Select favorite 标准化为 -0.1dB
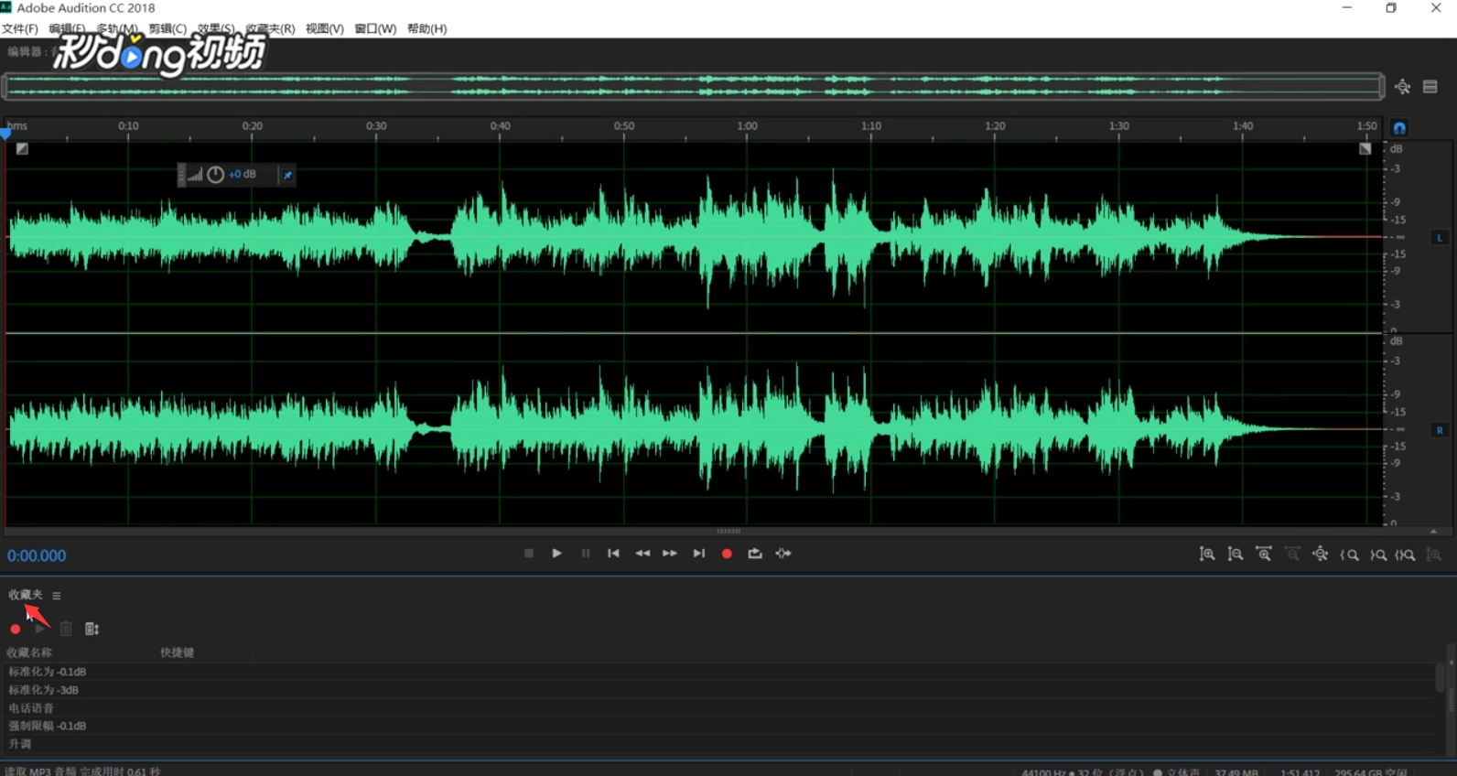The width and height of the screenshot is (1457, 776). click(x=720, y=672)
